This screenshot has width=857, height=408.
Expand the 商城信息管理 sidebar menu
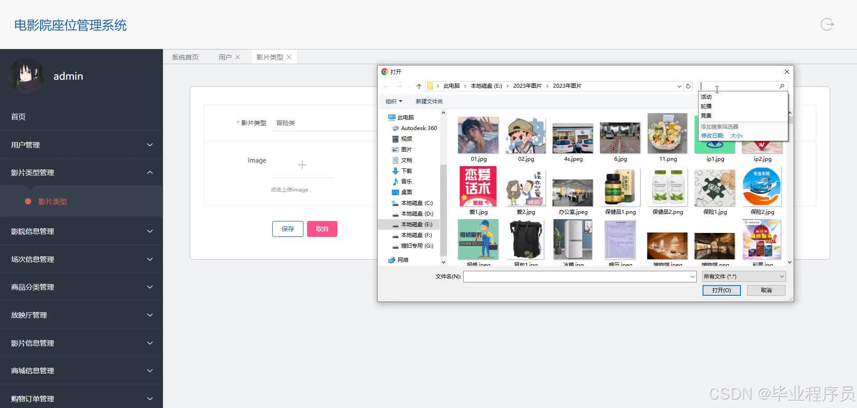coord(81,371)
